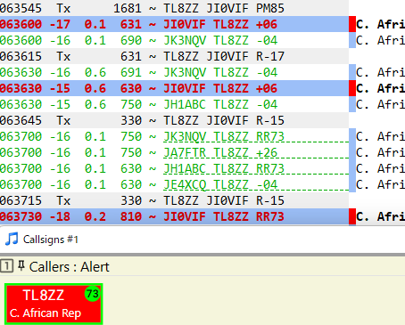Image resolution: width=405 pixels, height=325 pixels.
Task: Select decode 063600 JK3NQV TL8ZZ -04
Action: (x=174, y=40)
